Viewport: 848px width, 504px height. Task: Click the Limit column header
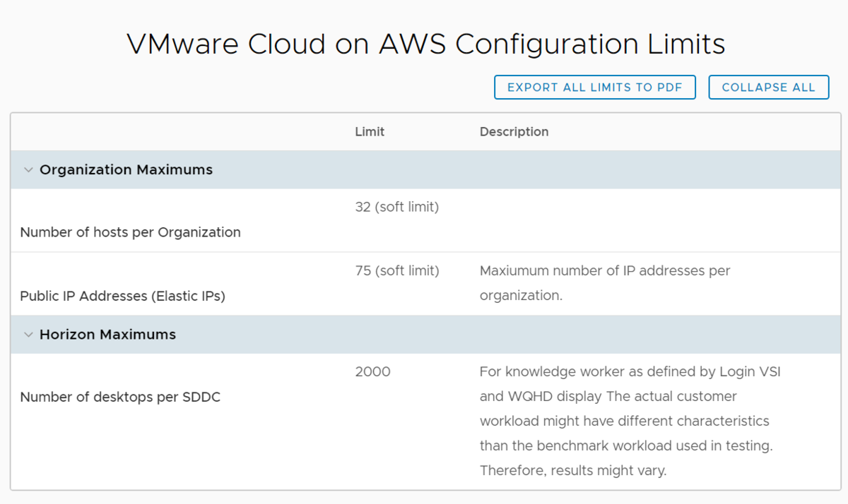tap(370, 132)
